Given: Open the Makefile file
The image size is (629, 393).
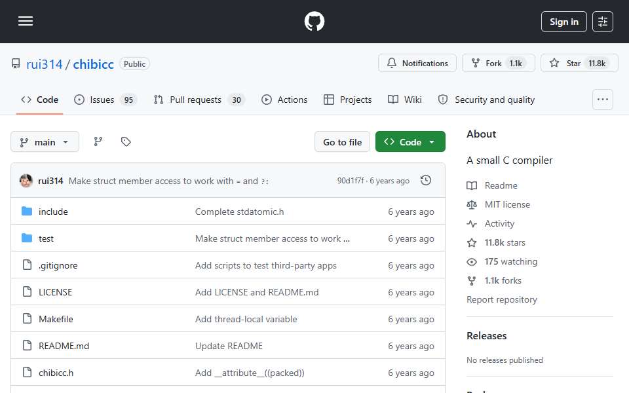Looking at the screenshot, I should (56, 319).
